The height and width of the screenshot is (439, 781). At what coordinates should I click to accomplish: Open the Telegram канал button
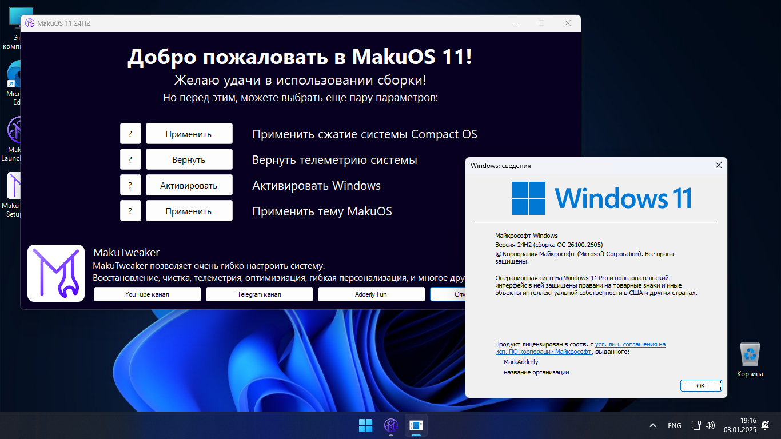[x=259, y=294]
